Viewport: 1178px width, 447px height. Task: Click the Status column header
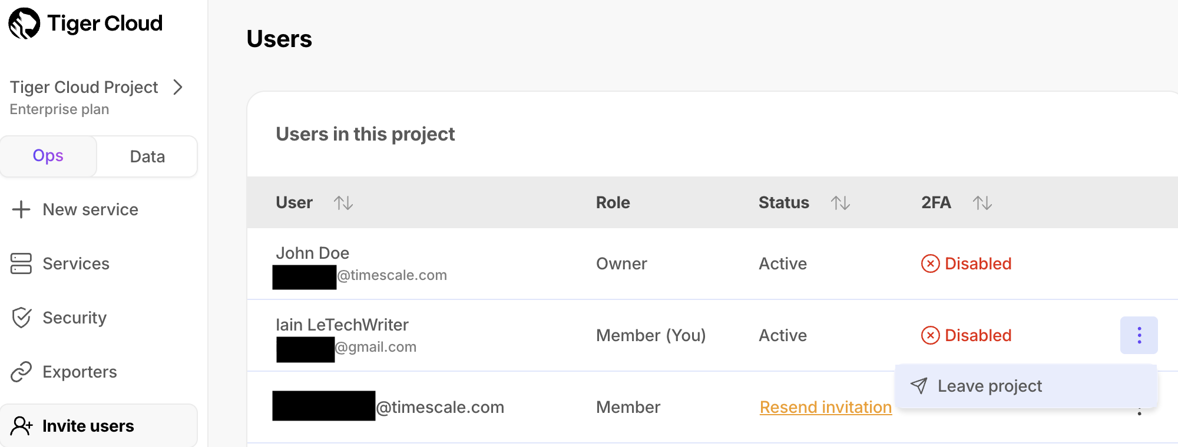[784, 202]
